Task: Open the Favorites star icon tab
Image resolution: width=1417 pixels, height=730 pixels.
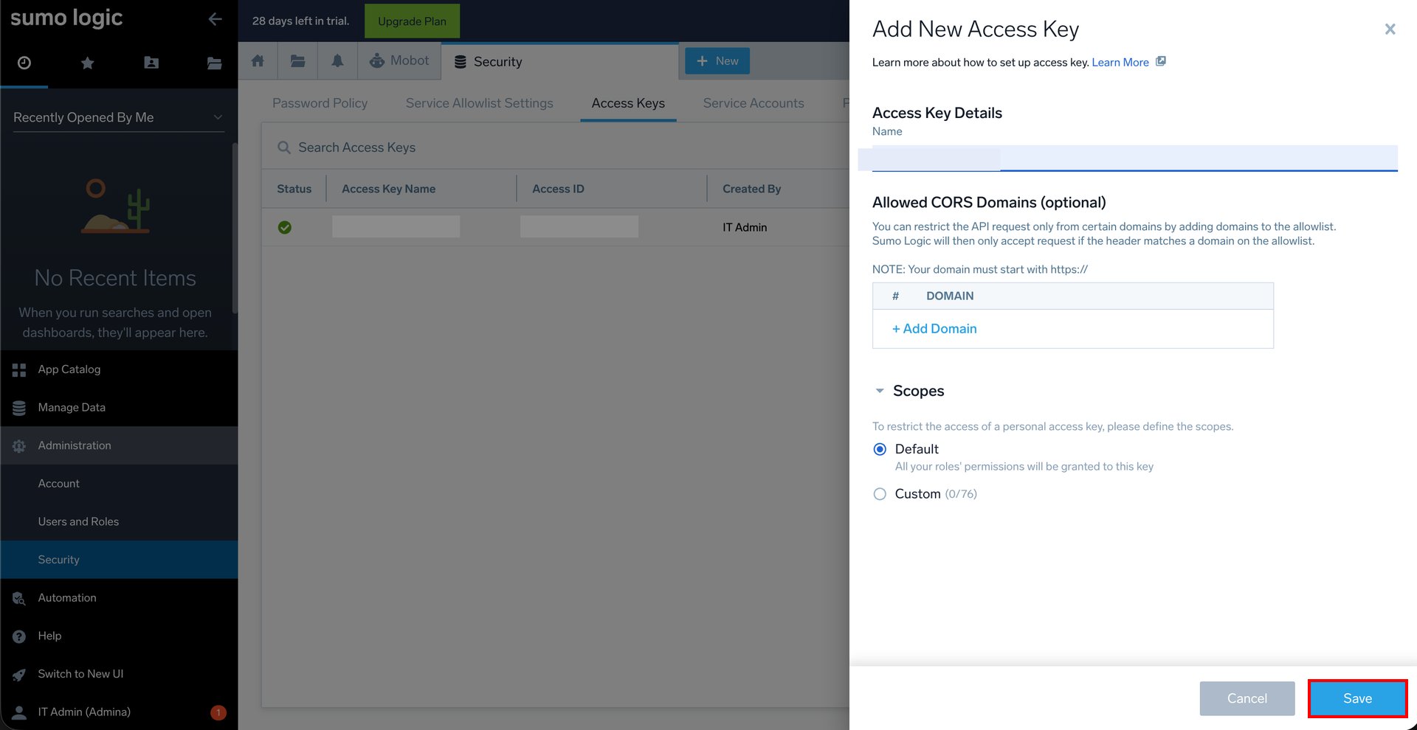Action: [87, 63]
